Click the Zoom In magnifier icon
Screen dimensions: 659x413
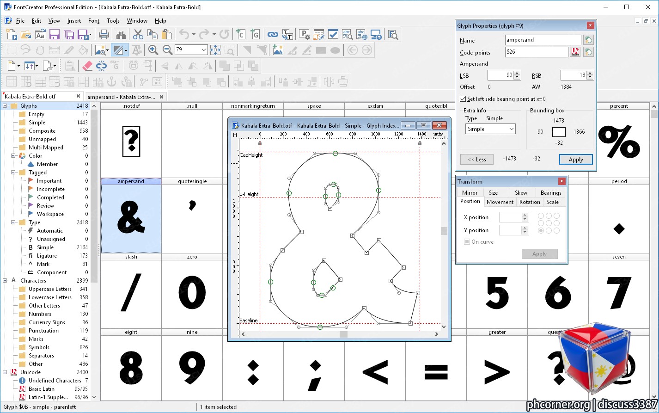click(153, 50)
